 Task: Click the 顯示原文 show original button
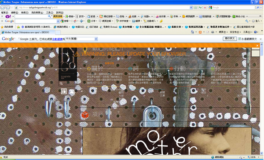pos(230,39)
